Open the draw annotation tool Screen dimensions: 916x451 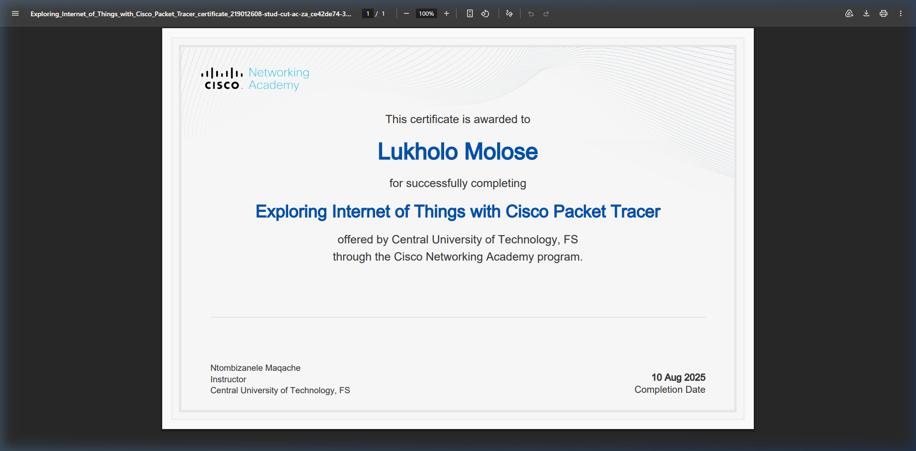click(x=510, y=13)
